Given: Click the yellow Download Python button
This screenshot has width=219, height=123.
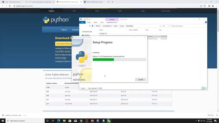Looking at the screenshot, I should (x=64, y=44).
